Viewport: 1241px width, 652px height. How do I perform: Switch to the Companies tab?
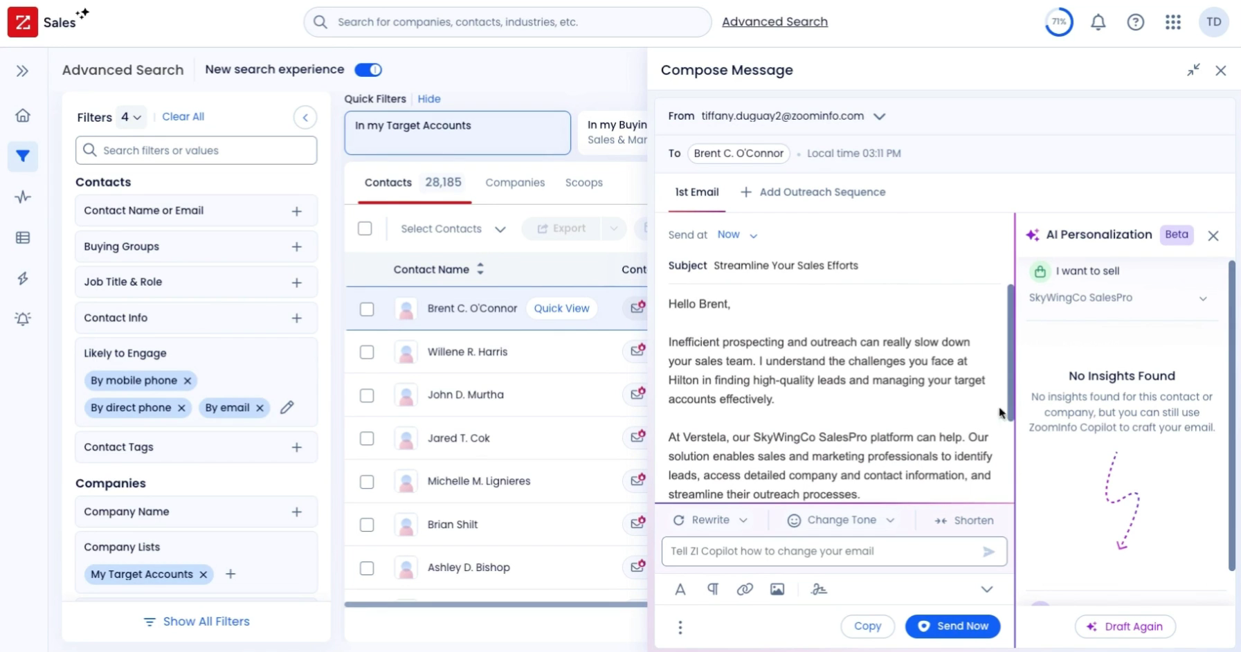(515, 183)
